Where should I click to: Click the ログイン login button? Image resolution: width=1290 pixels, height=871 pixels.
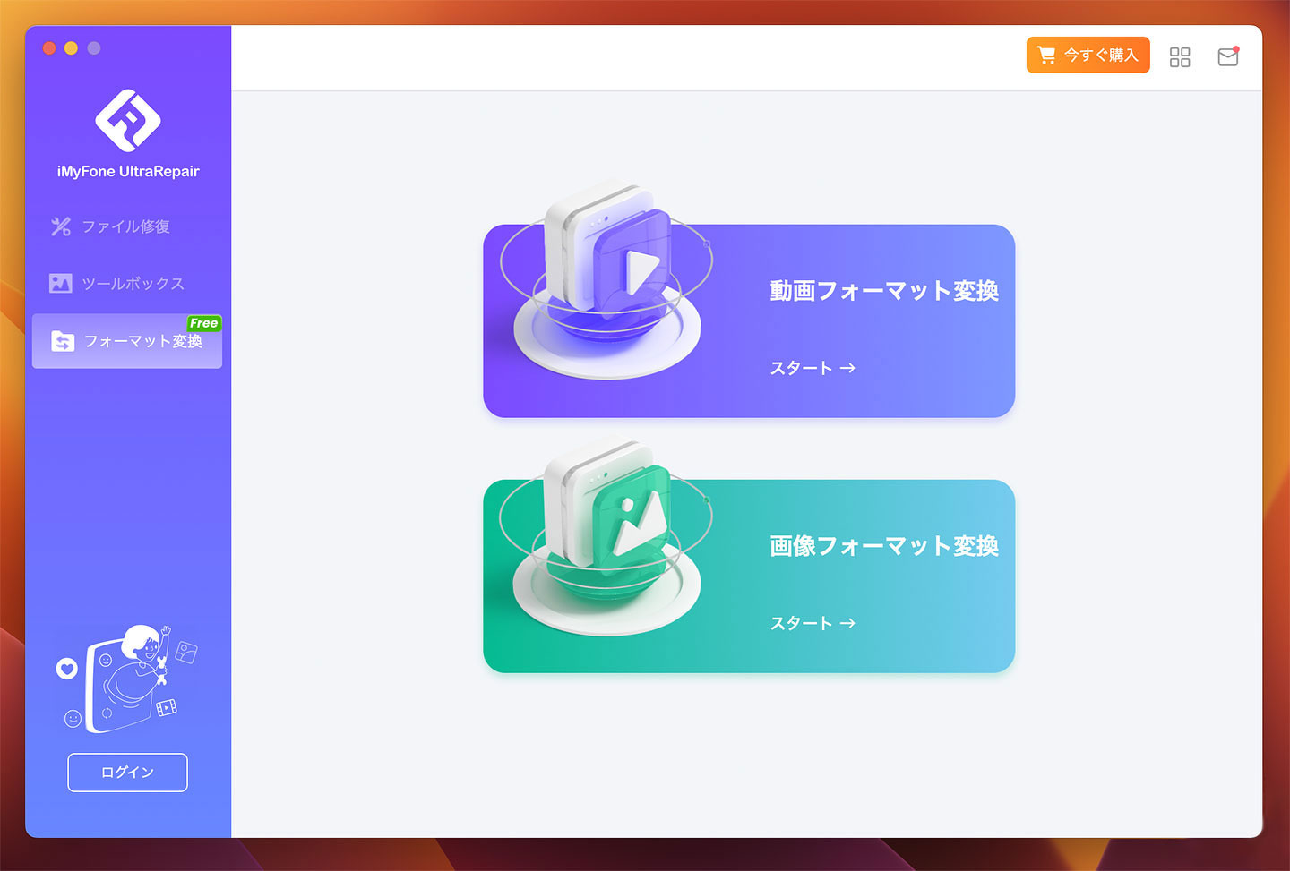point(127,773)
